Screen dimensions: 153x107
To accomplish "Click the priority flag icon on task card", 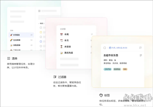I will [140, 48].
